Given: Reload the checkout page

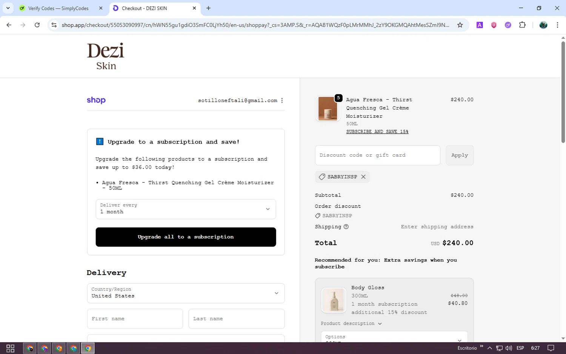Looking at the screenshot, I should (x=37, y=25).
